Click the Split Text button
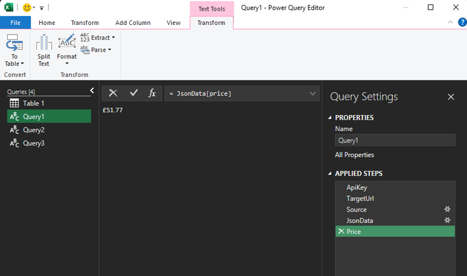The width and height of the screenshot is (467, 276). tap(44, 50)
